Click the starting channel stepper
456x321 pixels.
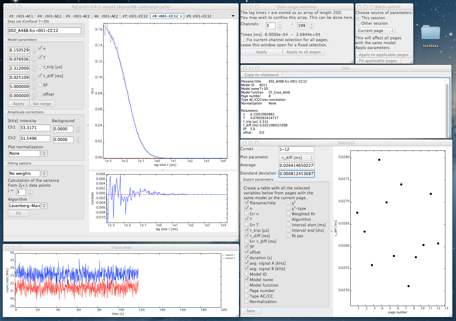coord(280,26)
